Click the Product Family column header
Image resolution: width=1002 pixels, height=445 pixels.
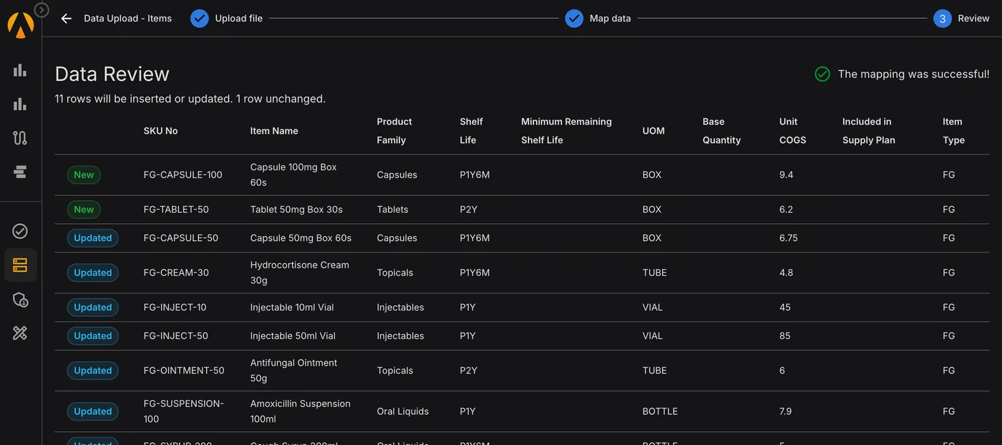[394, 131]
